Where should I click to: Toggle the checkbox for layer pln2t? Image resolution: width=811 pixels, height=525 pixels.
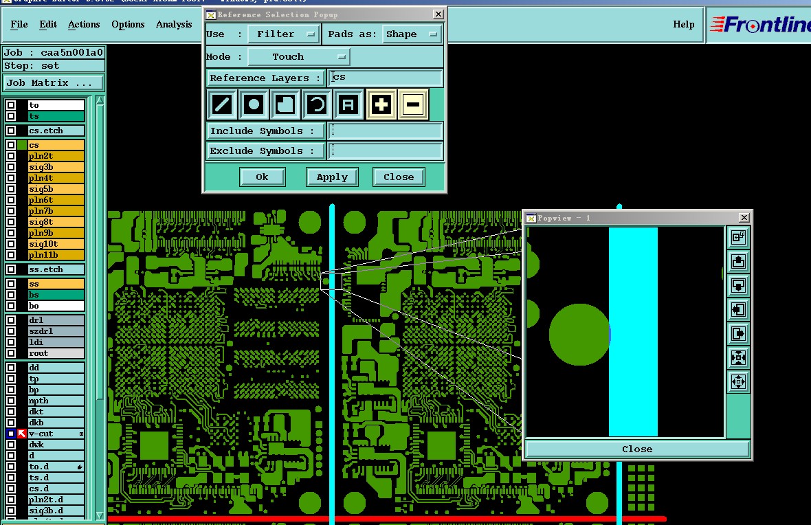pyautogui.click(x=11, y=156)
